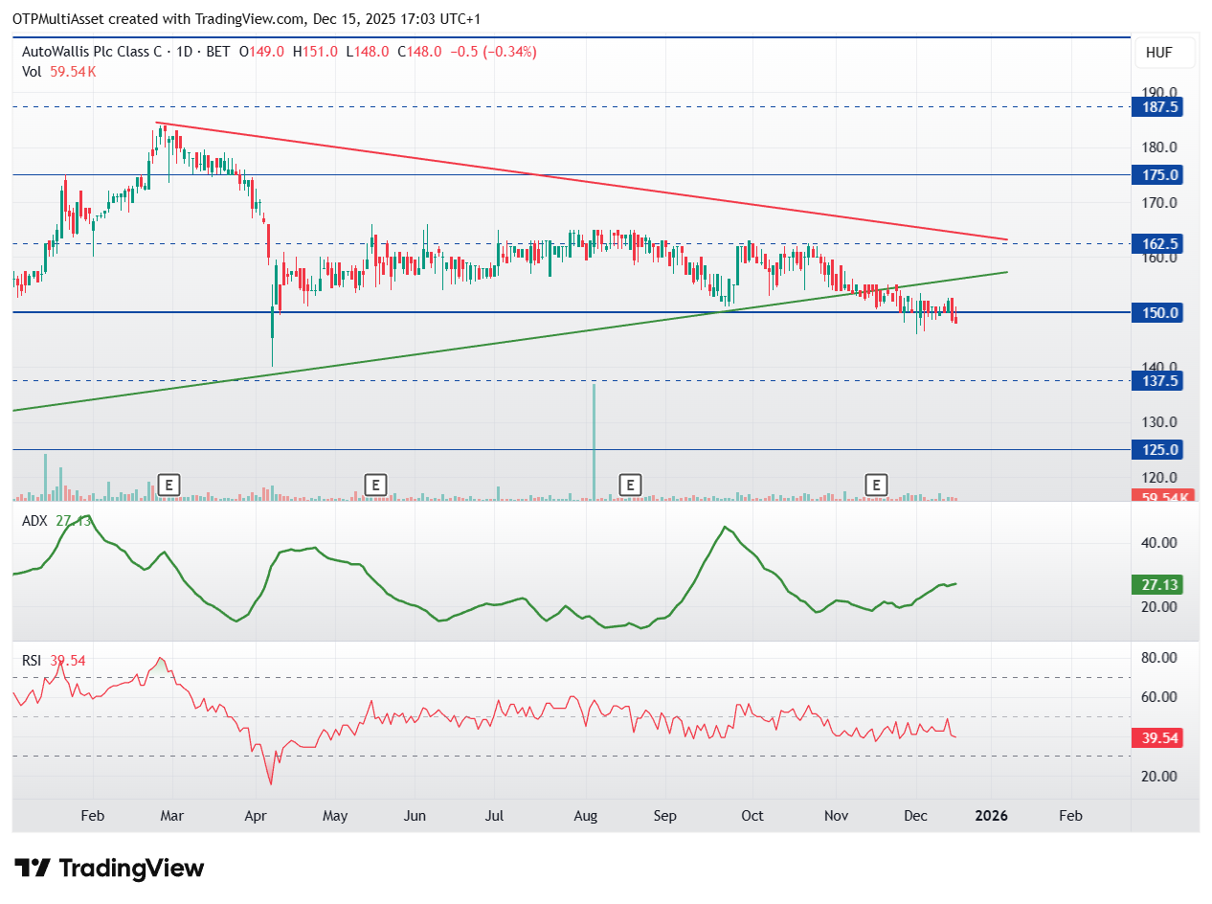This screenshot has height=904, width=1212.
Task: Click the 125.0 price level label
Action: 1159,449
